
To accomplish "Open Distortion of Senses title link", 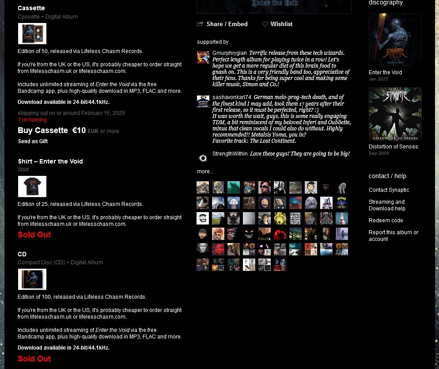I will coord(393,147).
